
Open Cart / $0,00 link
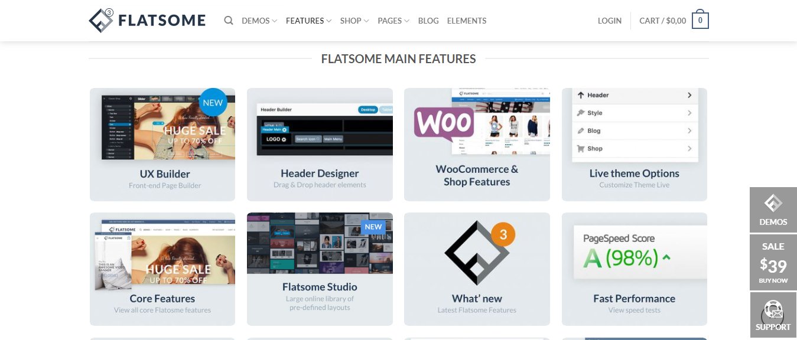click(x=663, y=21)
